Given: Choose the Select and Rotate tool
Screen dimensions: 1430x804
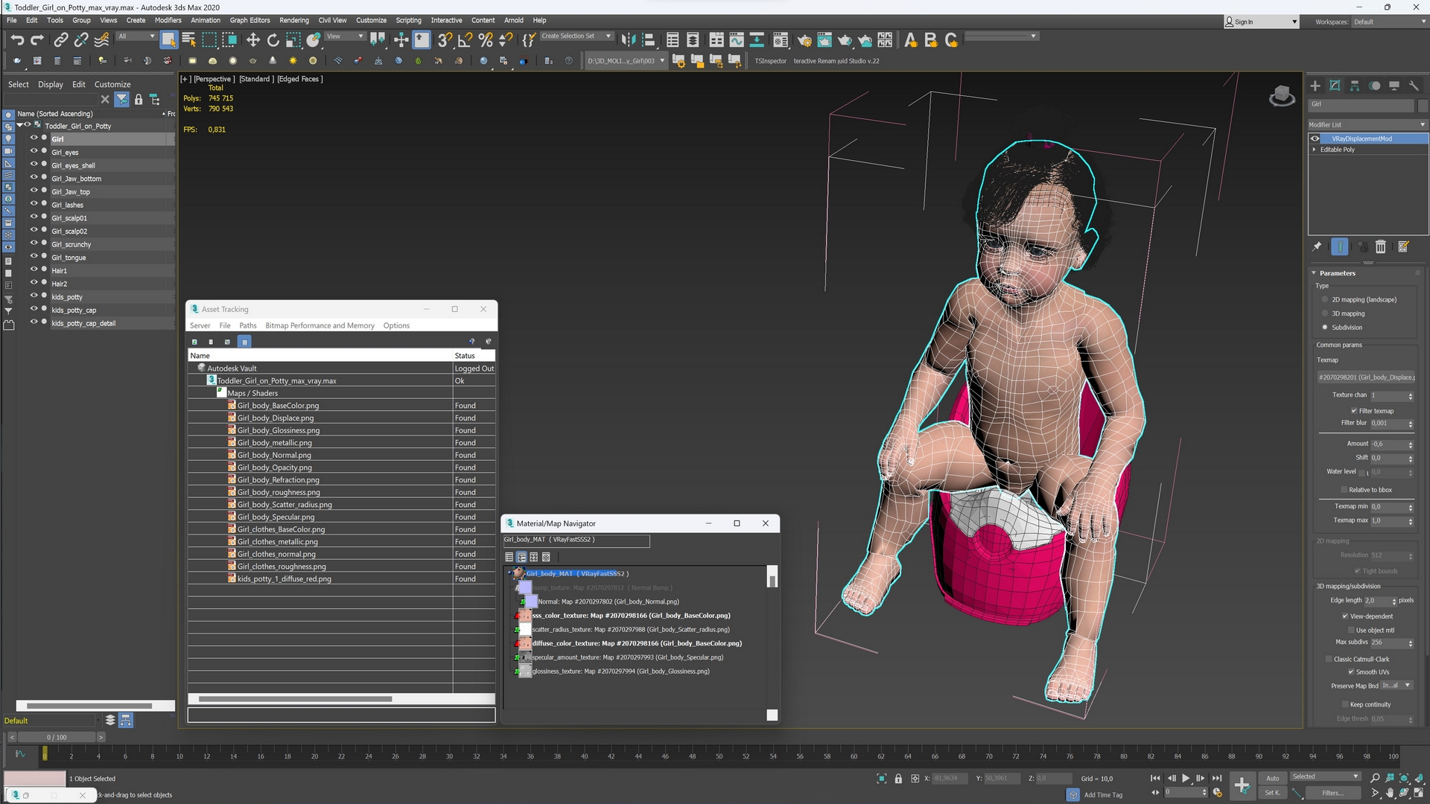Looking at the screenshot, I should (273, 40).
